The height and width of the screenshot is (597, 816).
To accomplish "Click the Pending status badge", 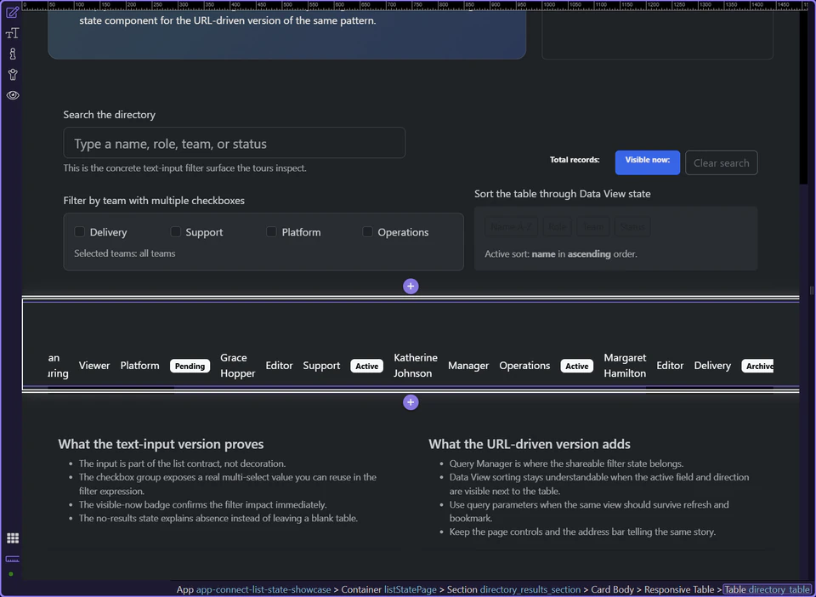I will [x=190, y=366].
